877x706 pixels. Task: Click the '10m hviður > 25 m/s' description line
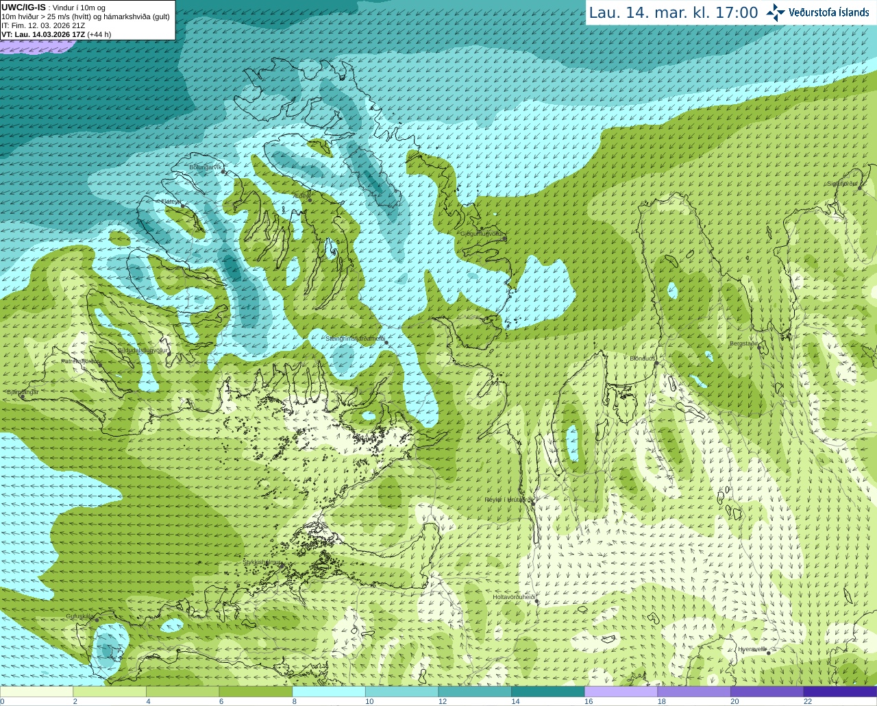coord(86,16)
